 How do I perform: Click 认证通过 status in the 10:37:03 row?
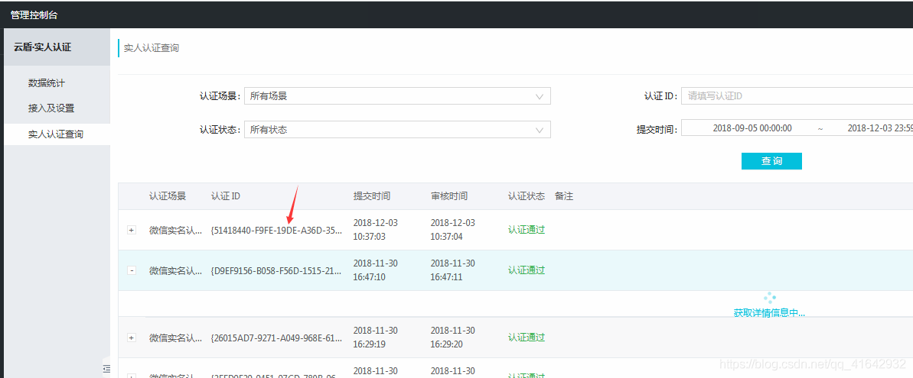pos(527,230)
